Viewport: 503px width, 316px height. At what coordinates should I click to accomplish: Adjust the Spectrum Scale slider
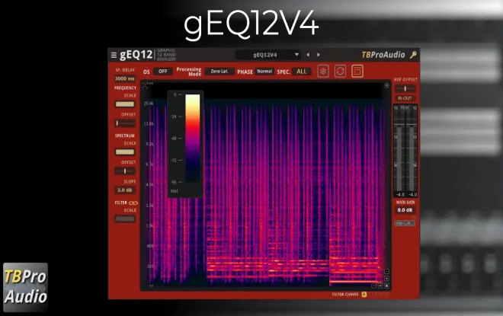[125, 152]
